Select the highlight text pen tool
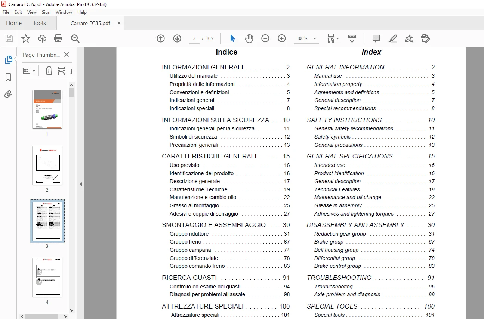This screenshot has height=319, width=484. pos(393,38)
